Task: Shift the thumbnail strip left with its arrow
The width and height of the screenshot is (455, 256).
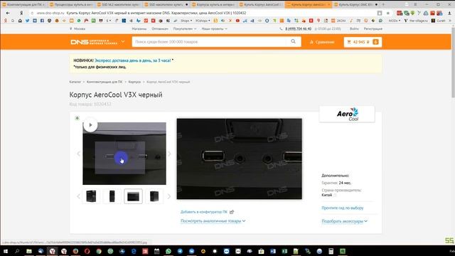Action: (79, 196)
